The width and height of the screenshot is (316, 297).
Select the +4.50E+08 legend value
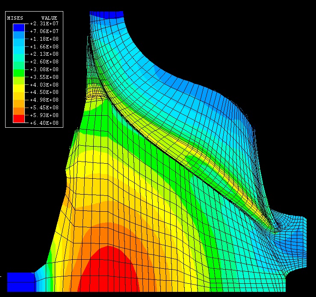[44, 92]
